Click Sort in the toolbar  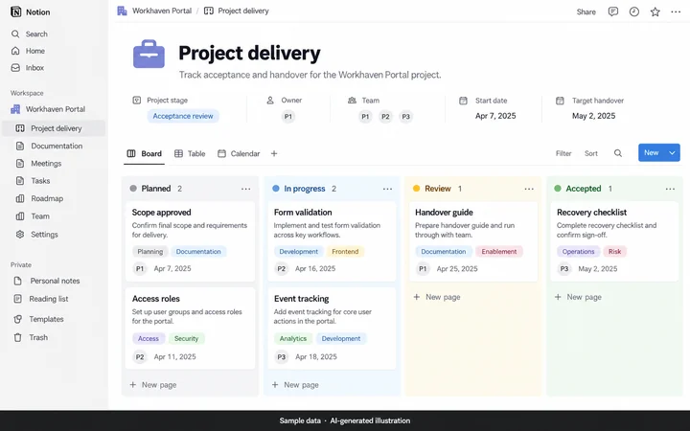pyautogui.click(x=591, y=153)
